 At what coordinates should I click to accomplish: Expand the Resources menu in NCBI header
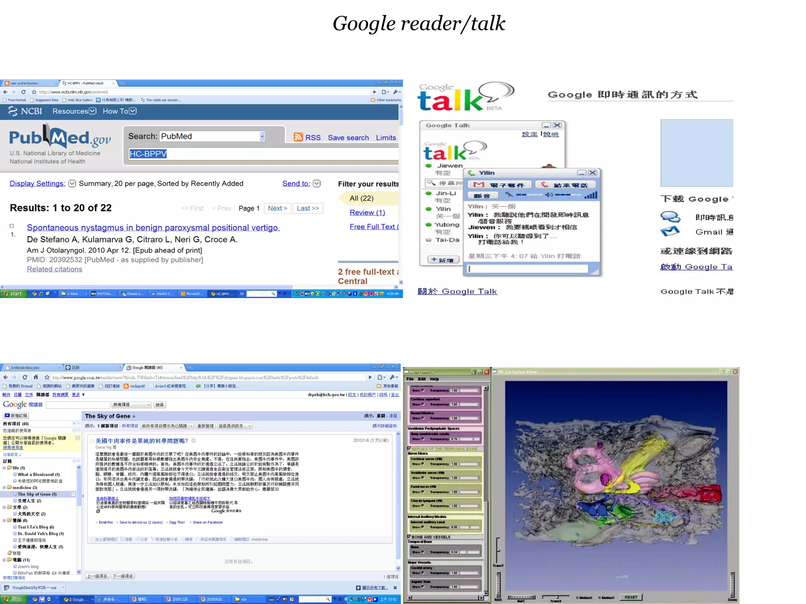coord(92,111)
